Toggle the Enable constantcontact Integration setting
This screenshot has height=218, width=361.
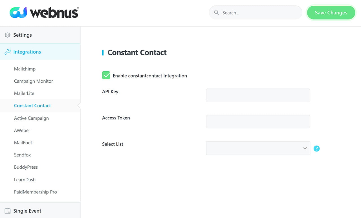pos(106,75)
